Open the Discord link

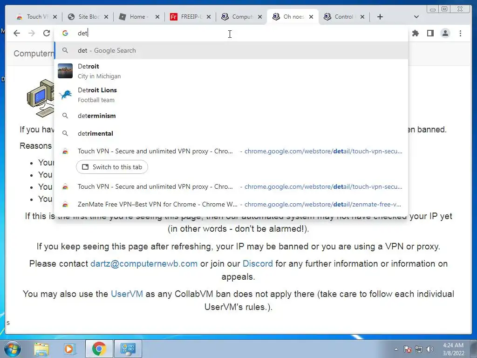click(258, 264)
